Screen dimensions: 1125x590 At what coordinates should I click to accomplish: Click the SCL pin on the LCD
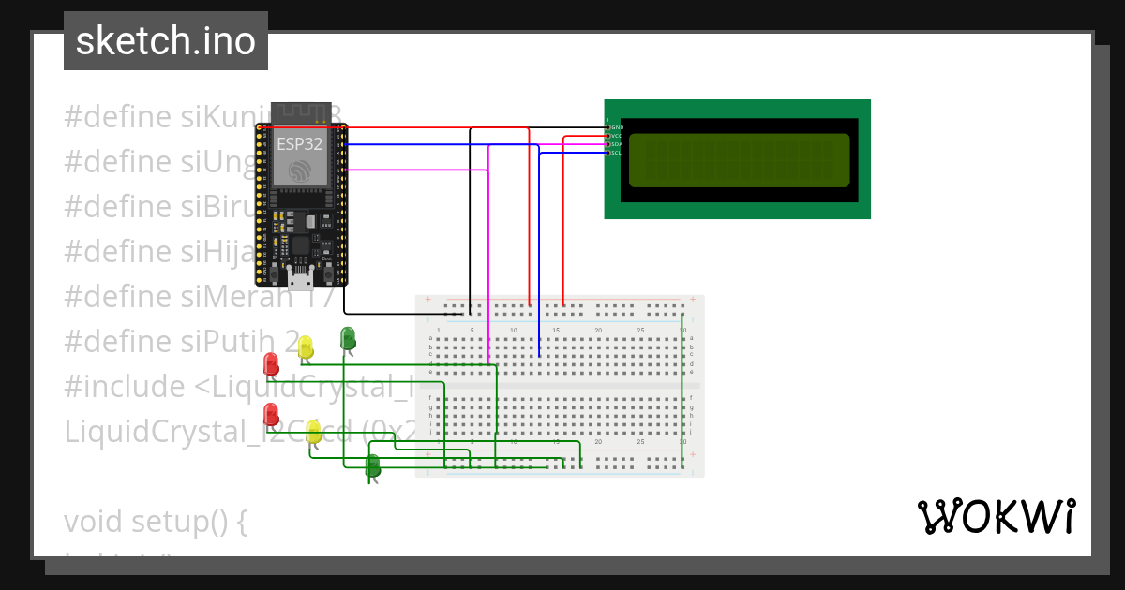point(609,153)
